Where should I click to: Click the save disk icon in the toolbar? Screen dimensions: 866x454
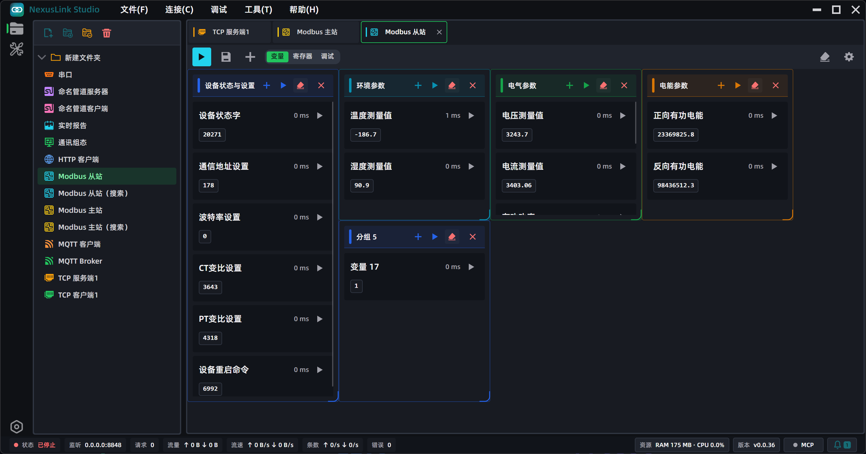pos(226,57)
